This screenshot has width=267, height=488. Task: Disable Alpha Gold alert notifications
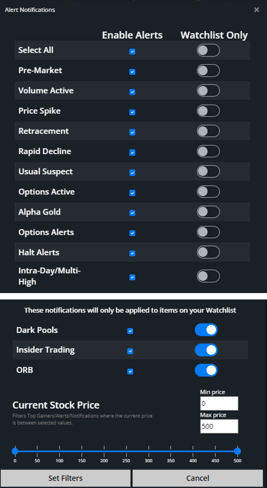click(132, 213)
